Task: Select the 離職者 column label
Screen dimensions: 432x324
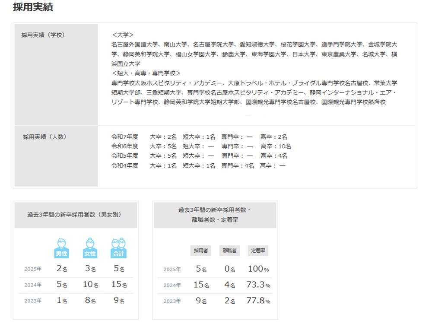Action: 229,251
